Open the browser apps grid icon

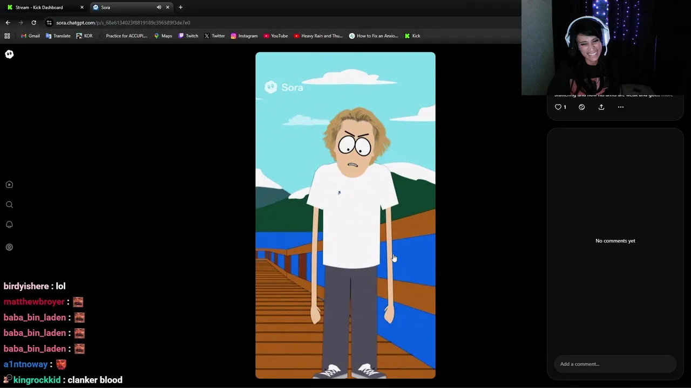(7, 36)
